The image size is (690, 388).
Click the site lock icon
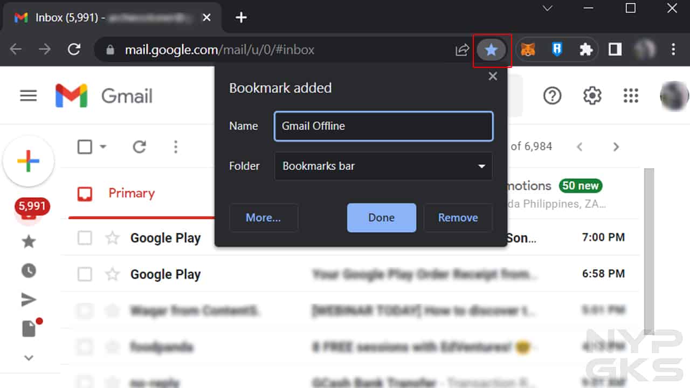(110, 50)
